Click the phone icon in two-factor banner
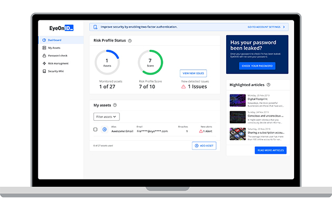This screenshot has height=210, width=332. point(95,27)
